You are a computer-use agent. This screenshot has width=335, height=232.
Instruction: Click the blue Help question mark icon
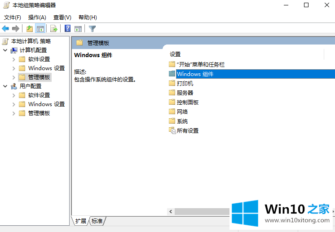[x=67, y=28]
